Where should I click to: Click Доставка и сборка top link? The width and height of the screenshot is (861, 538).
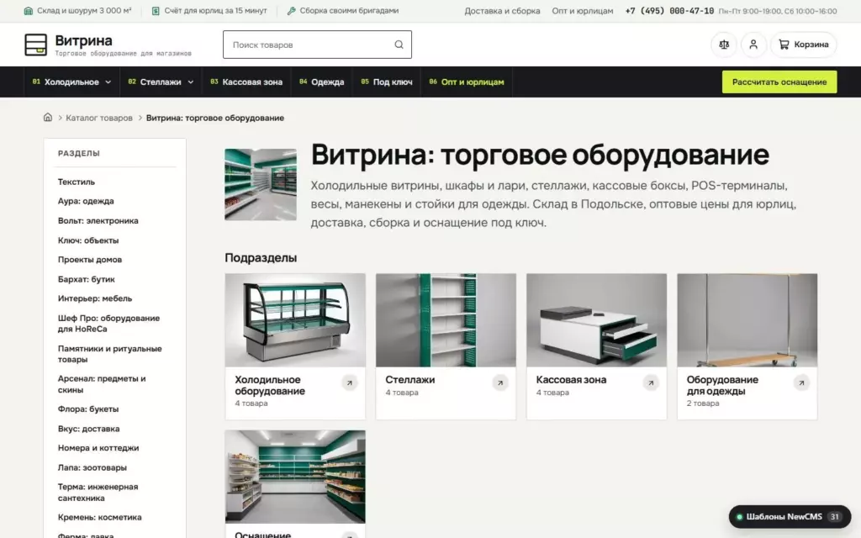[502, 11]
